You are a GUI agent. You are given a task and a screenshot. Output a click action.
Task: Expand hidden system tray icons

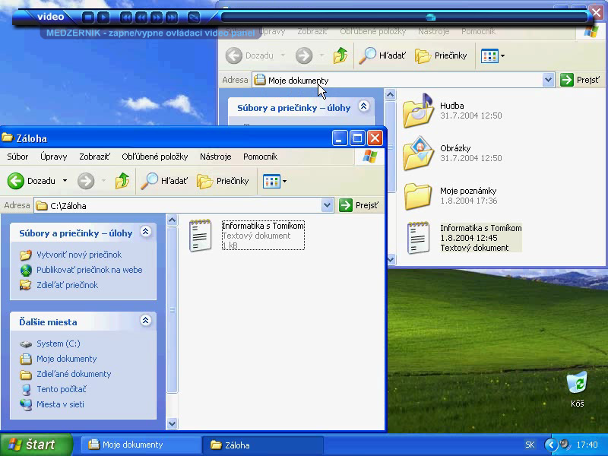pyautogui.click(x=550, y=445)
